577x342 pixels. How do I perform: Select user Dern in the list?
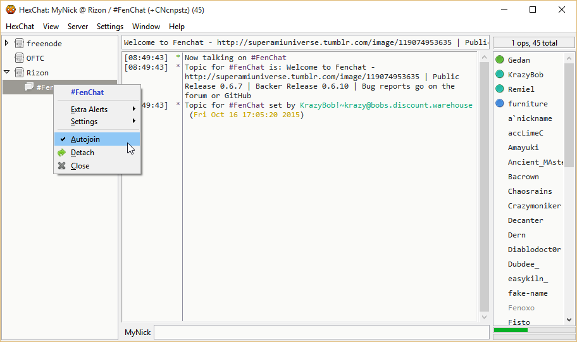517,235
